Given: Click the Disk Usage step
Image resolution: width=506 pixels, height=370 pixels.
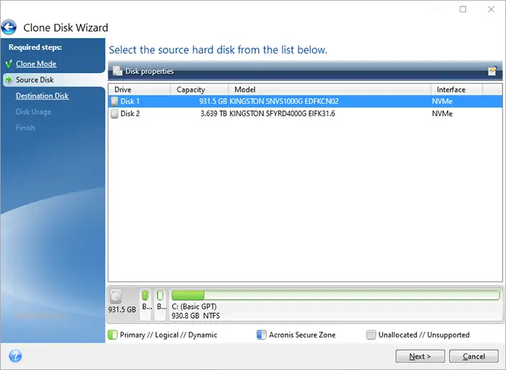Looking at the screenshot, I should click(x=33, y=112).
